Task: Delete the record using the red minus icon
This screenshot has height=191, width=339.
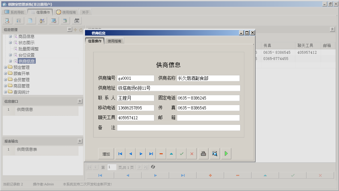Action: 161,153
